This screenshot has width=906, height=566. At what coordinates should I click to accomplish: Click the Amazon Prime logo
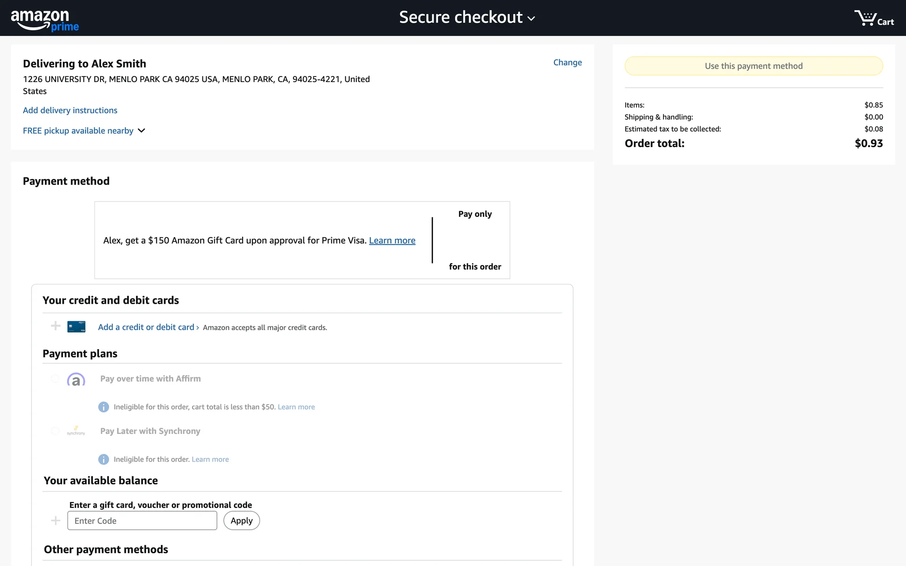pyautogui.click(x=45, y=20)
